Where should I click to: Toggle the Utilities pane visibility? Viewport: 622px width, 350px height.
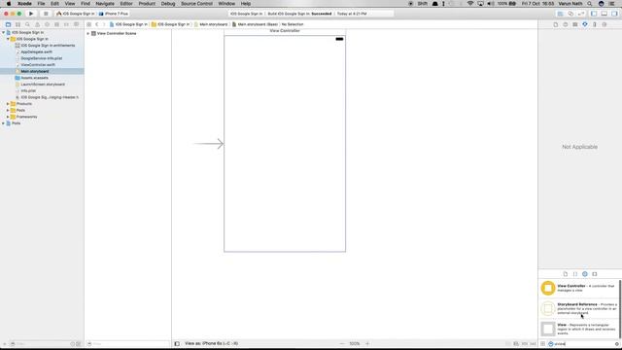point(614,14)
